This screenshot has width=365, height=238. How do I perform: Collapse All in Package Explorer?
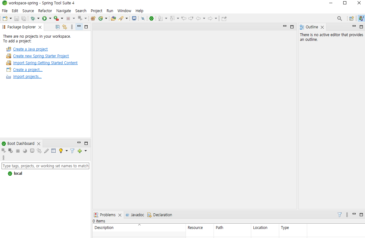coord(58,27)
